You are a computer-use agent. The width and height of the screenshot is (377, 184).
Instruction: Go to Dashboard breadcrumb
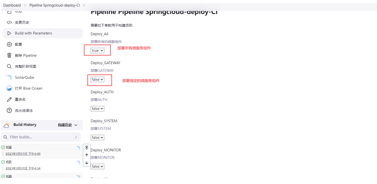(12, 5)
